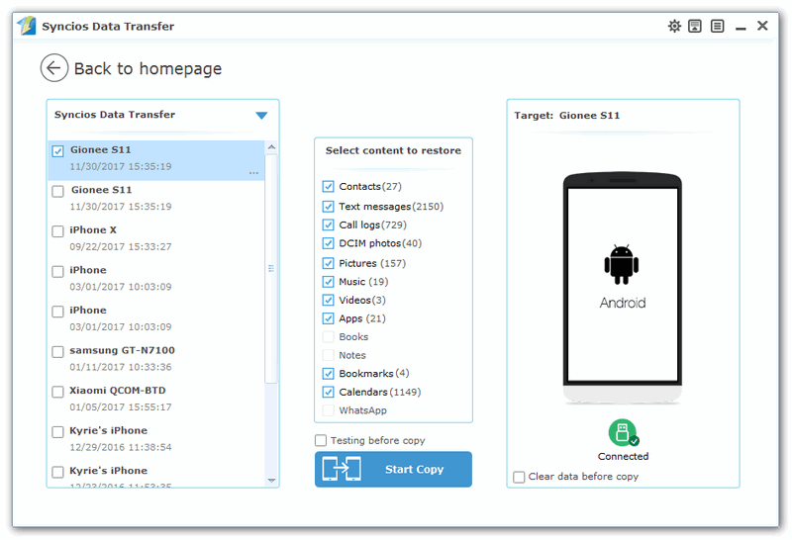Uncheck Pictures (157)
The image size is (792, 540).
pyautogui.click(x=329, y=263)
